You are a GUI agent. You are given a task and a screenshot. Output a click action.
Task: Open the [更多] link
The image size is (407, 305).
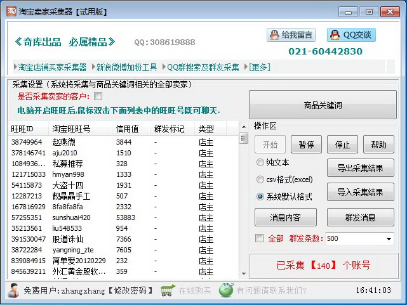coord(260,67)
